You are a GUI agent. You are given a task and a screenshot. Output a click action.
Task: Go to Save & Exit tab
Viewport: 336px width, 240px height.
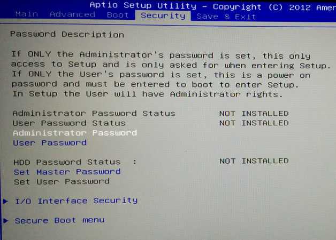point(226,17)
